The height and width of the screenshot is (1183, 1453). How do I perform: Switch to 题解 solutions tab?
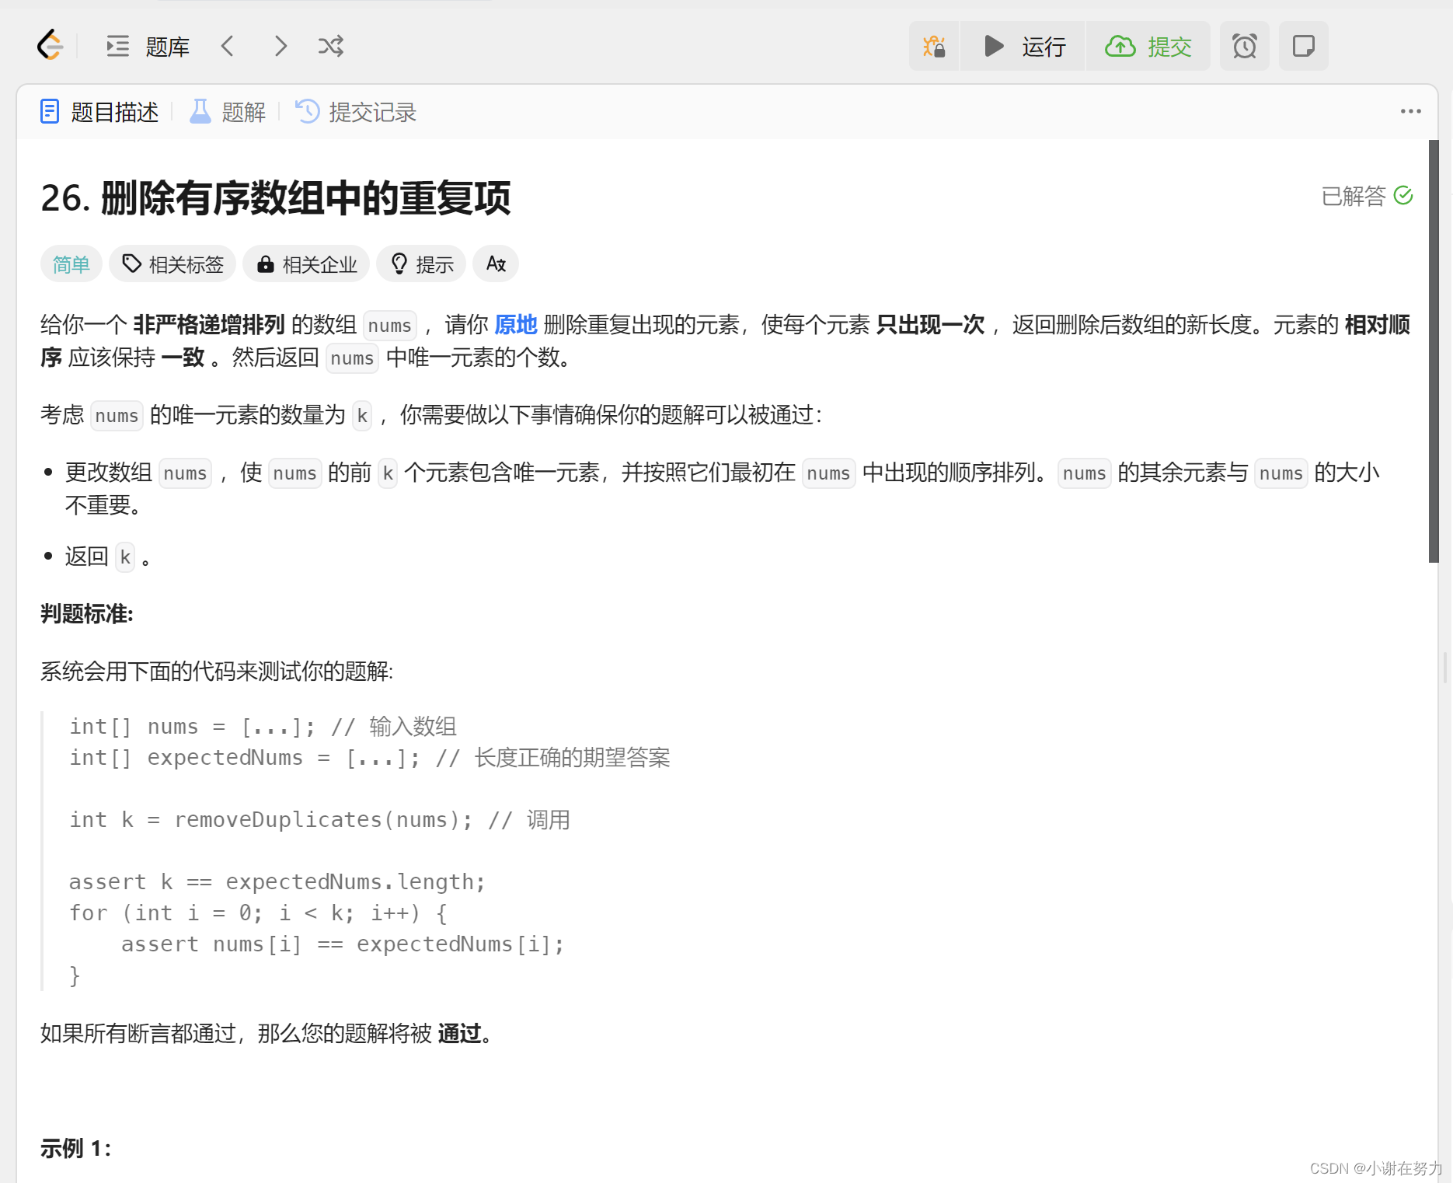pyautogui.click(x=228, y=113)
